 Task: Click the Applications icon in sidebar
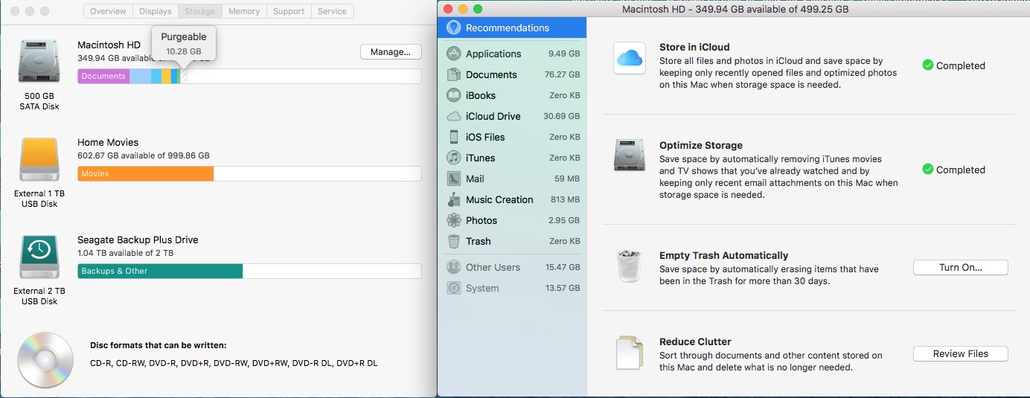coord(453,54)
